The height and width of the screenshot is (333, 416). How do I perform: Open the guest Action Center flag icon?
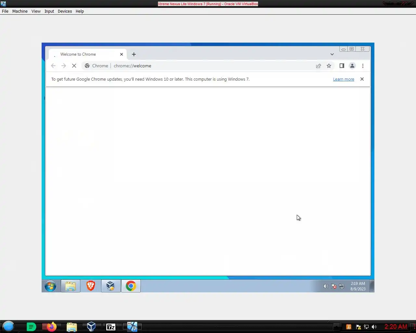click(x=334, y=286)
